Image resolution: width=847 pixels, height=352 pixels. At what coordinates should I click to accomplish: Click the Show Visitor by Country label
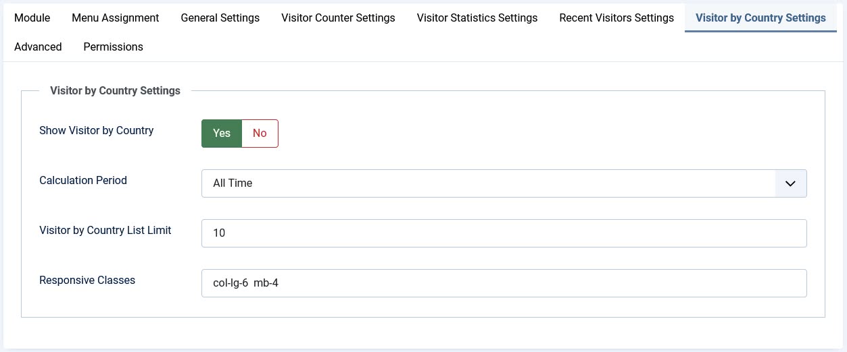coord(97,130)
